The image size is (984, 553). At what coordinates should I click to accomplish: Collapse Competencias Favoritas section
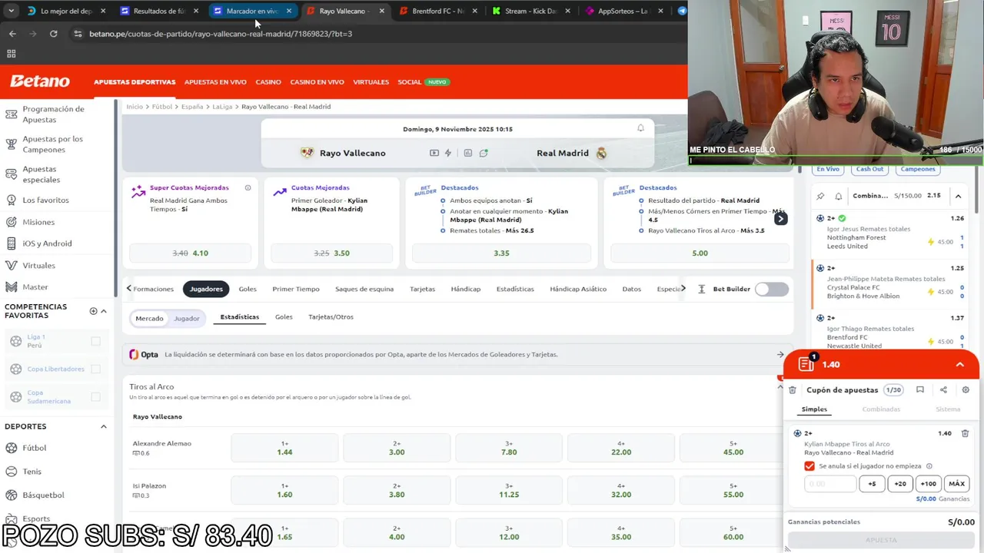coord(104,311)
